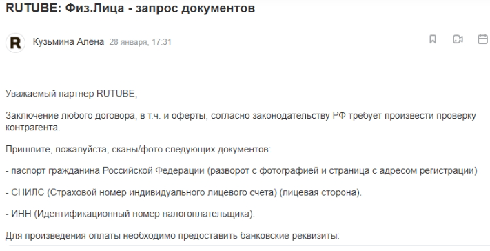This screenshot has height=251, width=490.
Task: Open the sender's RUTUBE avatar
Action: pos(15,43)
